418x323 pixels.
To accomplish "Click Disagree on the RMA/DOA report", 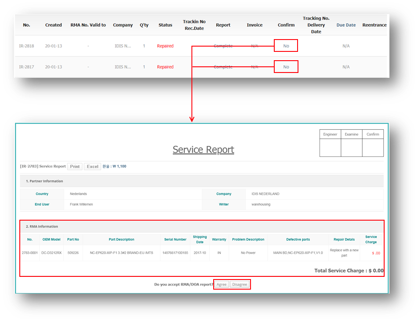I will click(x=240, y=284).
